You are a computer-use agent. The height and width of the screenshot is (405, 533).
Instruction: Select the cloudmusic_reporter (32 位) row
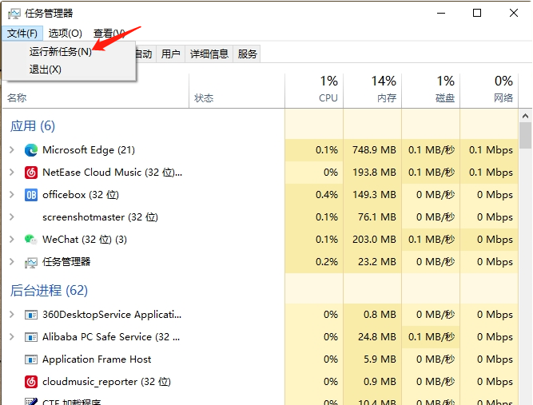261,382
